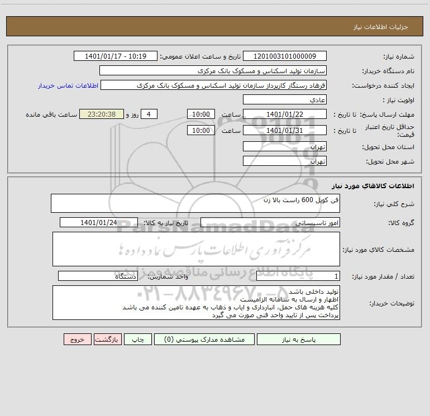
Task: Click the response deadline date 1401/01/22
Action: point(285,114)
